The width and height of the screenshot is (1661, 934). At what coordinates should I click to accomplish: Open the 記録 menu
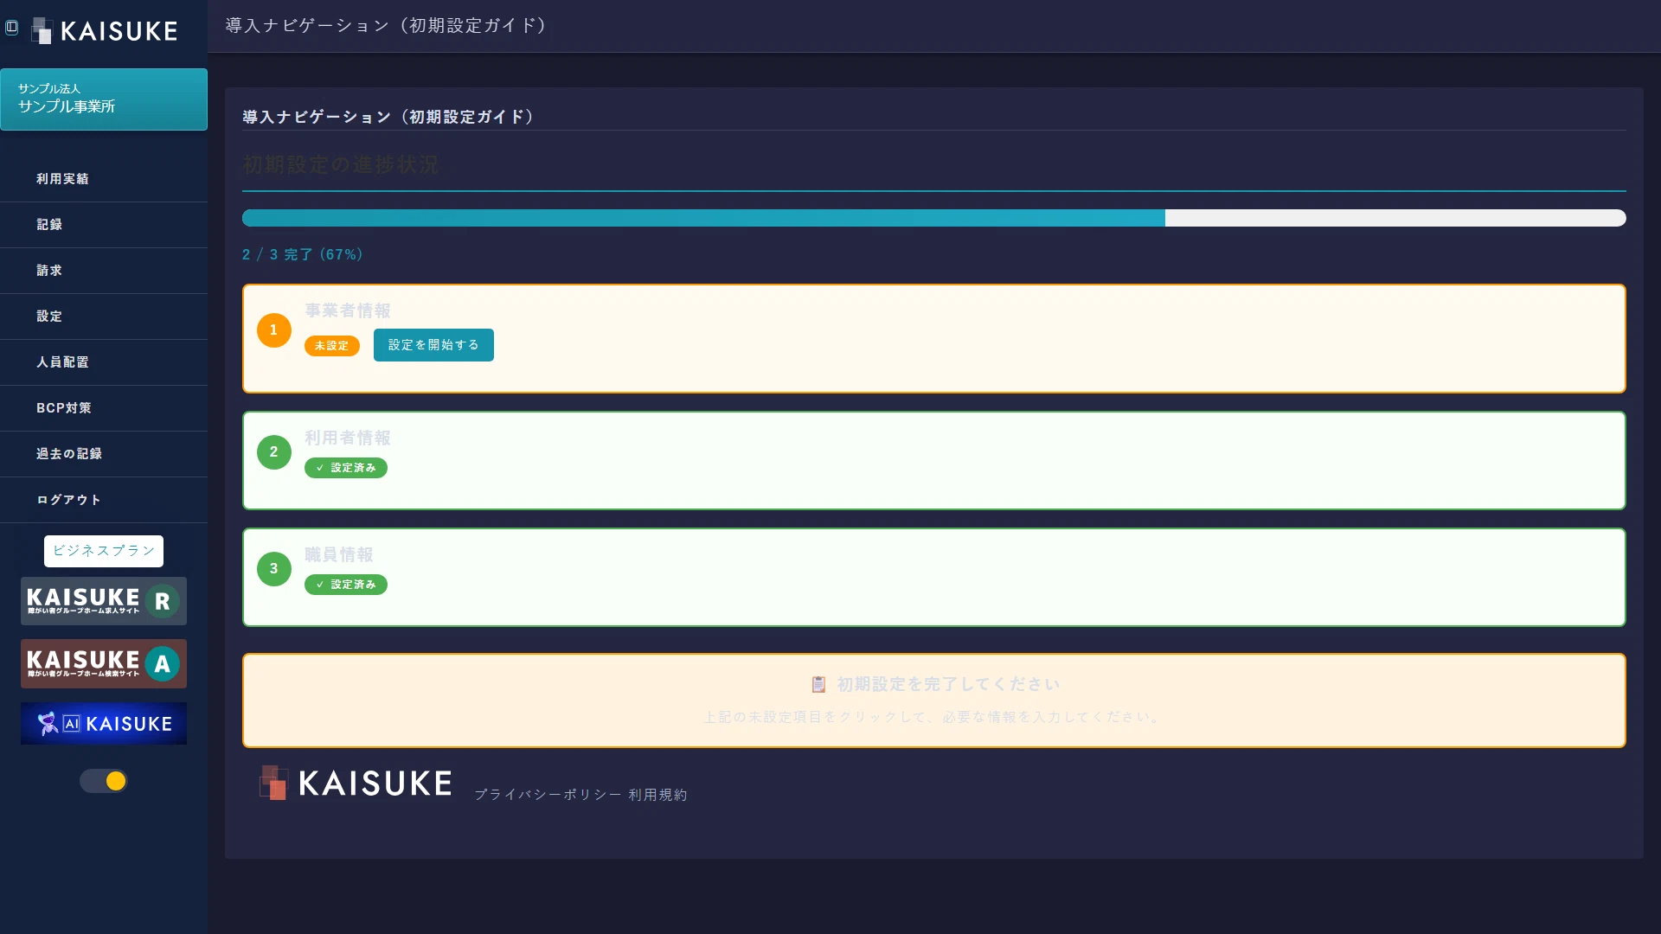pyautogui.click(x=104, y=225)
